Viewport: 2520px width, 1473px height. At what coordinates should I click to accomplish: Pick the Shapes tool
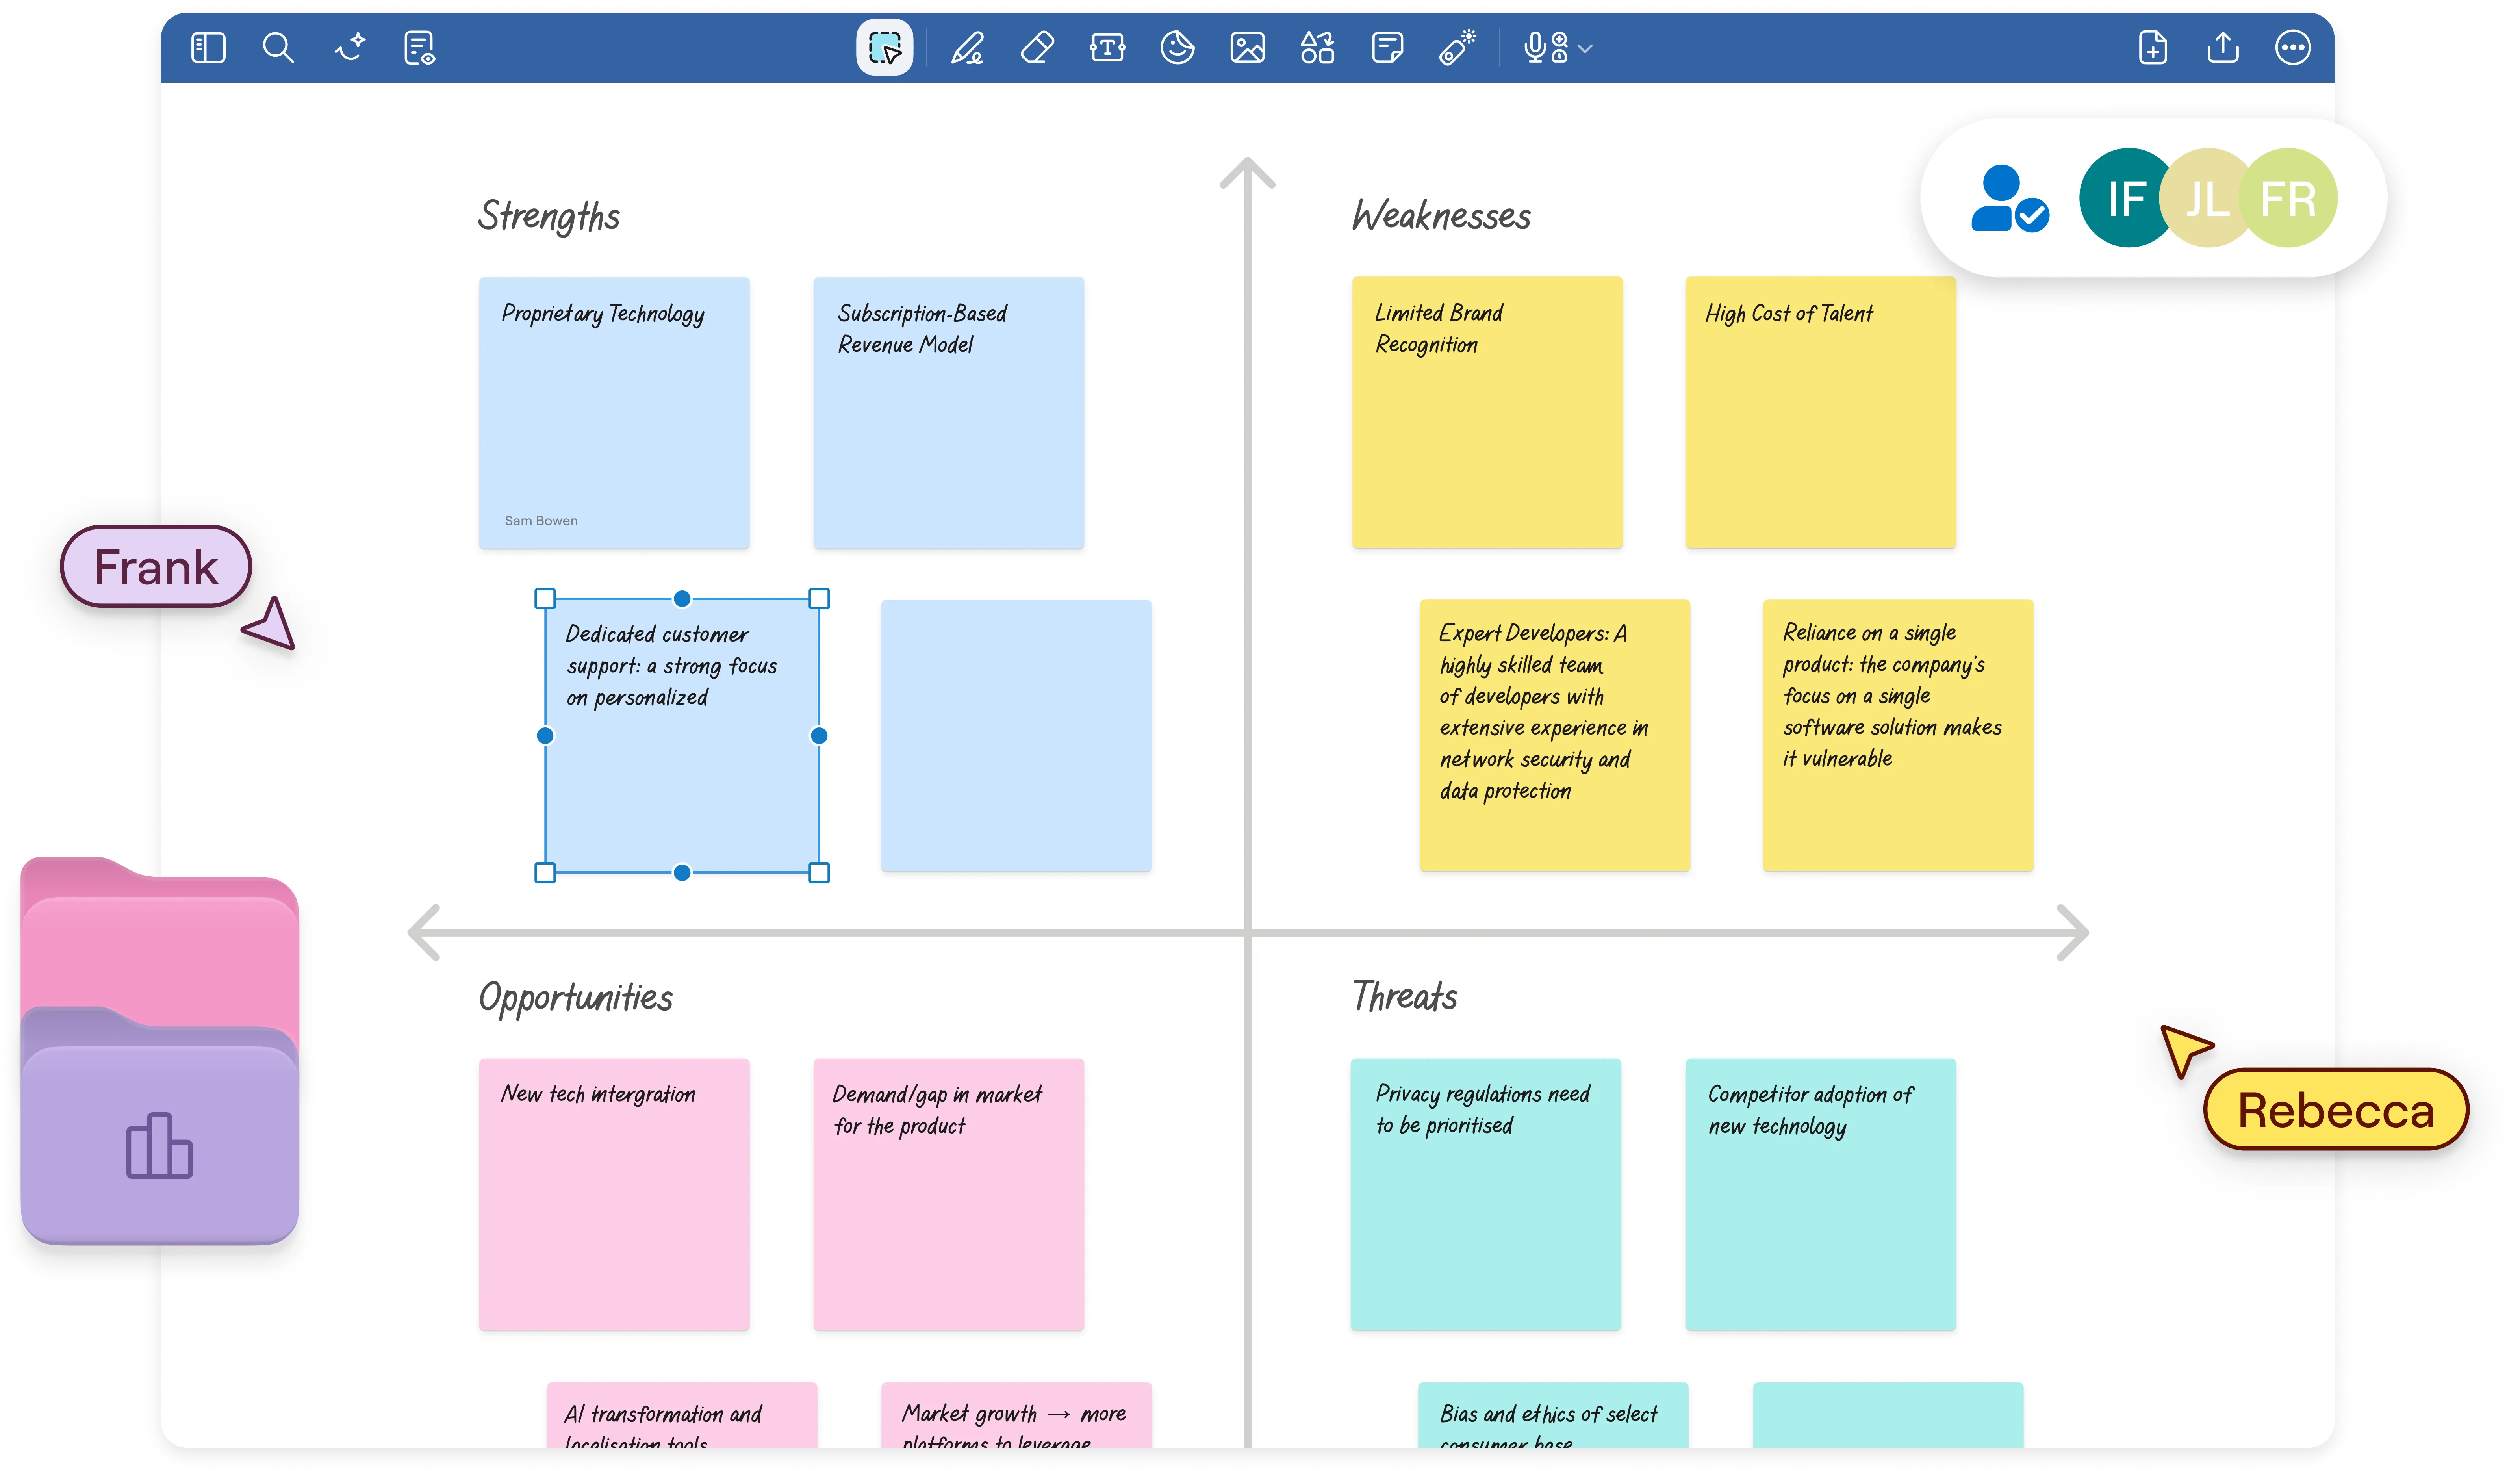pyautogui.click(x=1317, y=47)
